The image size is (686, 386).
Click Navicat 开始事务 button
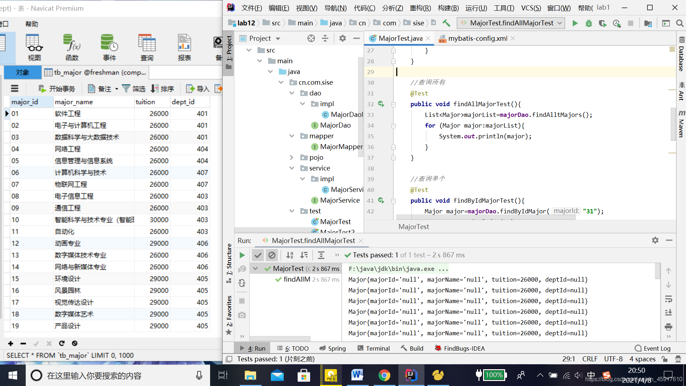(x=56, y=89)
